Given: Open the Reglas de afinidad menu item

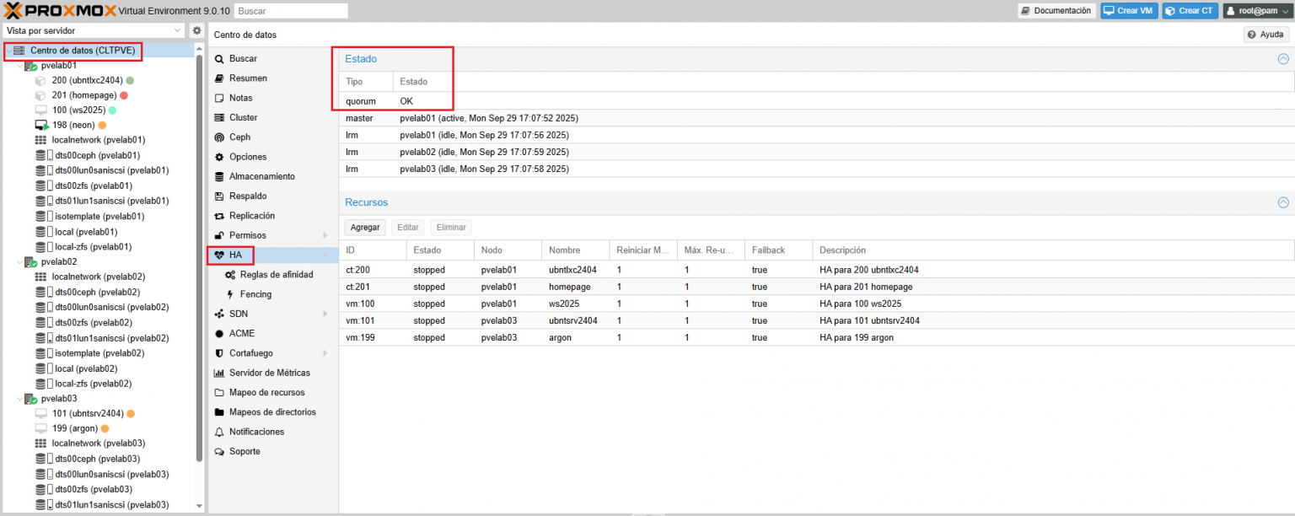Looking at the screenshot, I should click(x=273, y=275).
